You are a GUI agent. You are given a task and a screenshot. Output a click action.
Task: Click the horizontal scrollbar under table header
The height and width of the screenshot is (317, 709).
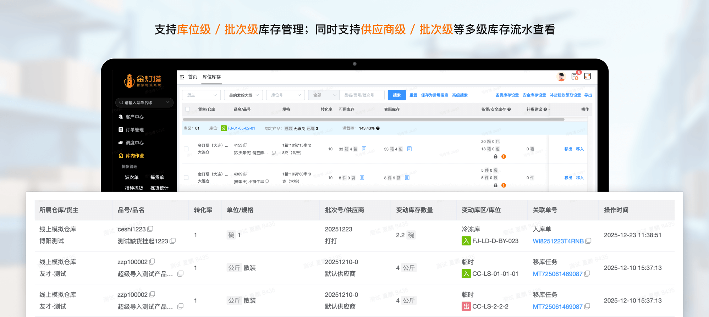click(x=373, y=119)
